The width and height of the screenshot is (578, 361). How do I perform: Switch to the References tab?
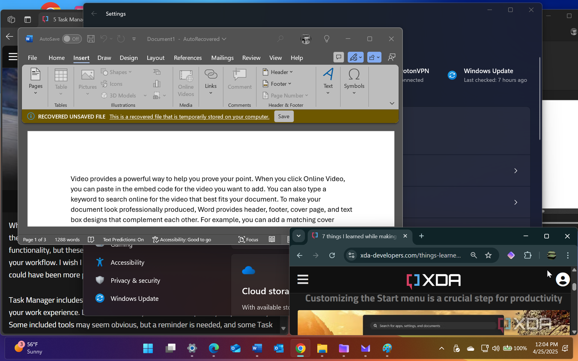188,58
